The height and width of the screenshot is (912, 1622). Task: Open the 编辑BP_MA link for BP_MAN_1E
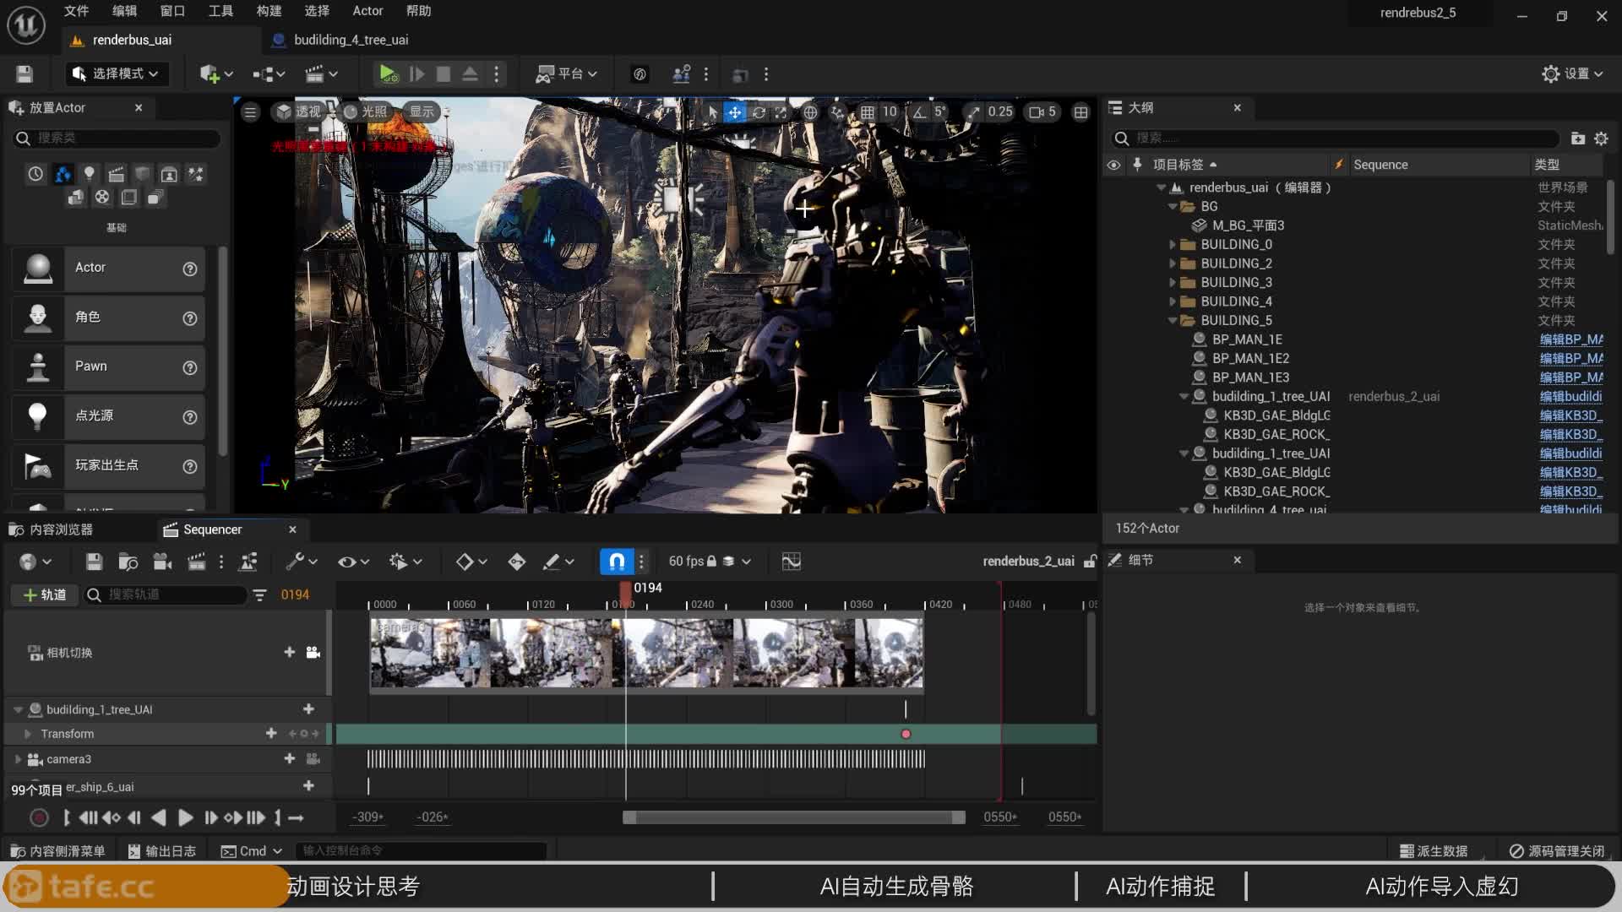1571,339
